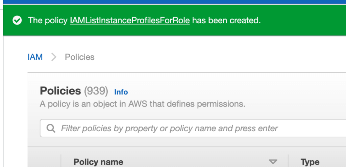Click empty green banner area at right
The height and width of the screenshot is (167, 346).
(x=304, y=21)
